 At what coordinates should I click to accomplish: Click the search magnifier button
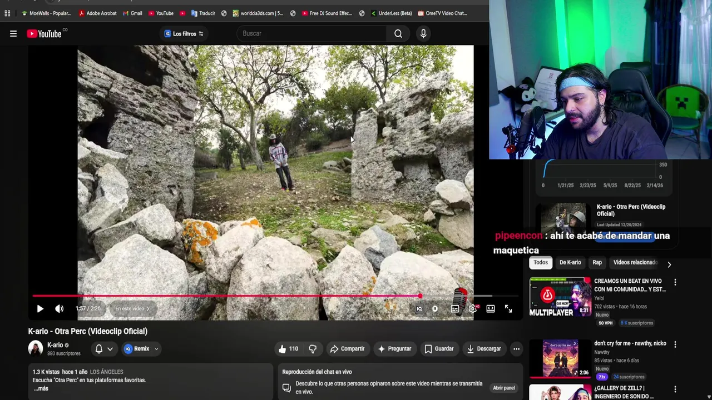coord(398,34)
